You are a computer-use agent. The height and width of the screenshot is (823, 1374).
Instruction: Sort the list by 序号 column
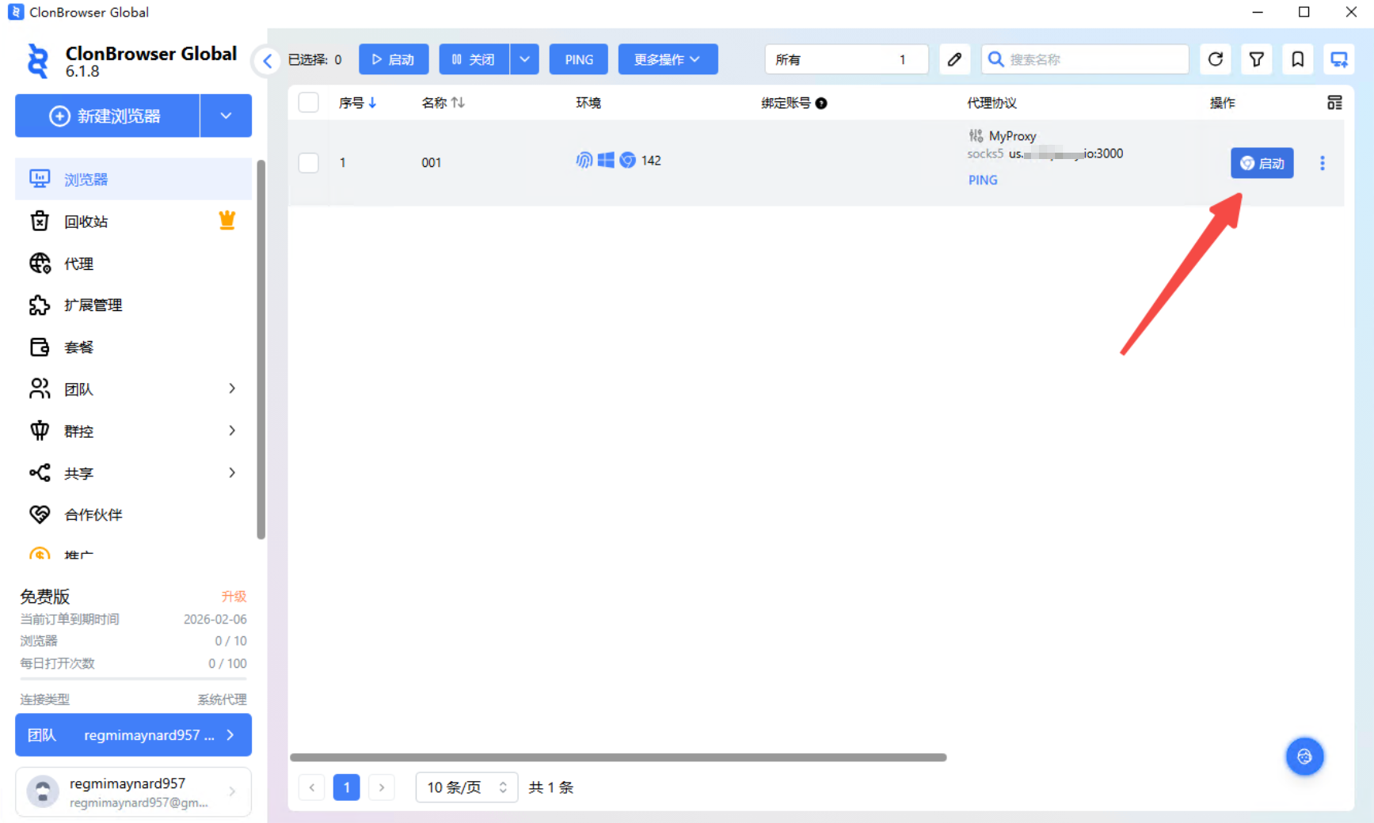point(357,103)
